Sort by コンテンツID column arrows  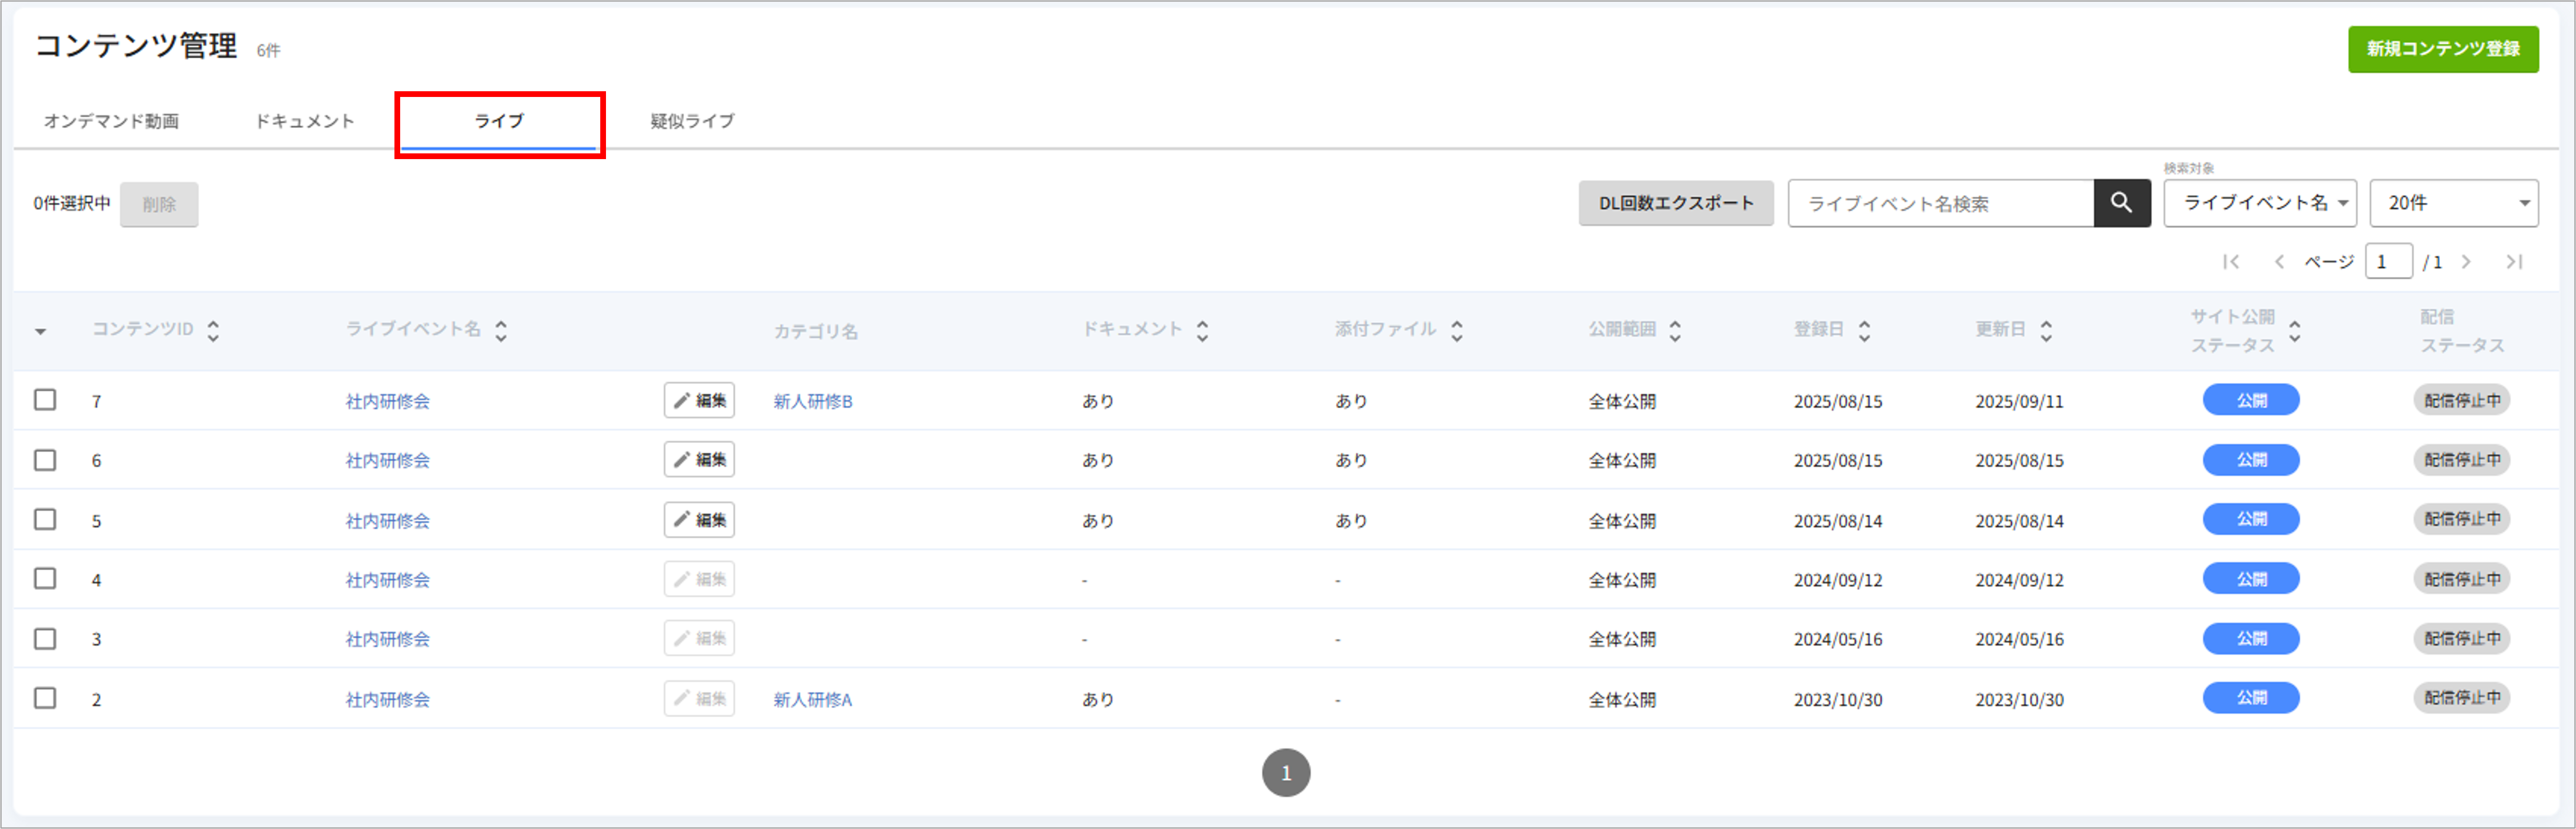[213, 331]
